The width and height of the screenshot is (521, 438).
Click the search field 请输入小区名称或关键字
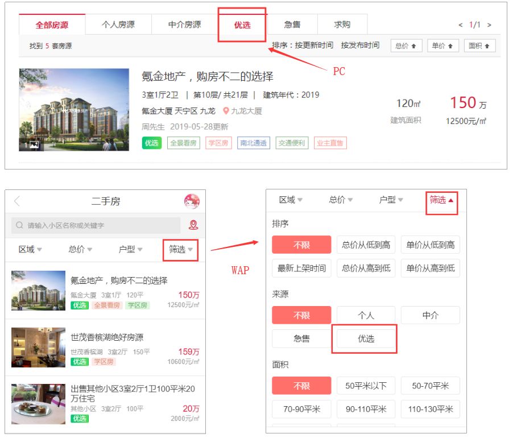point(85,225)
